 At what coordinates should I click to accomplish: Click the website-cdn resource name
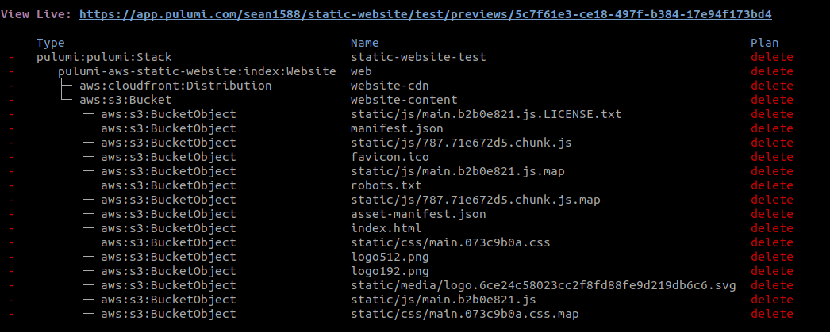pyautogui.click(x=390, y=86)
